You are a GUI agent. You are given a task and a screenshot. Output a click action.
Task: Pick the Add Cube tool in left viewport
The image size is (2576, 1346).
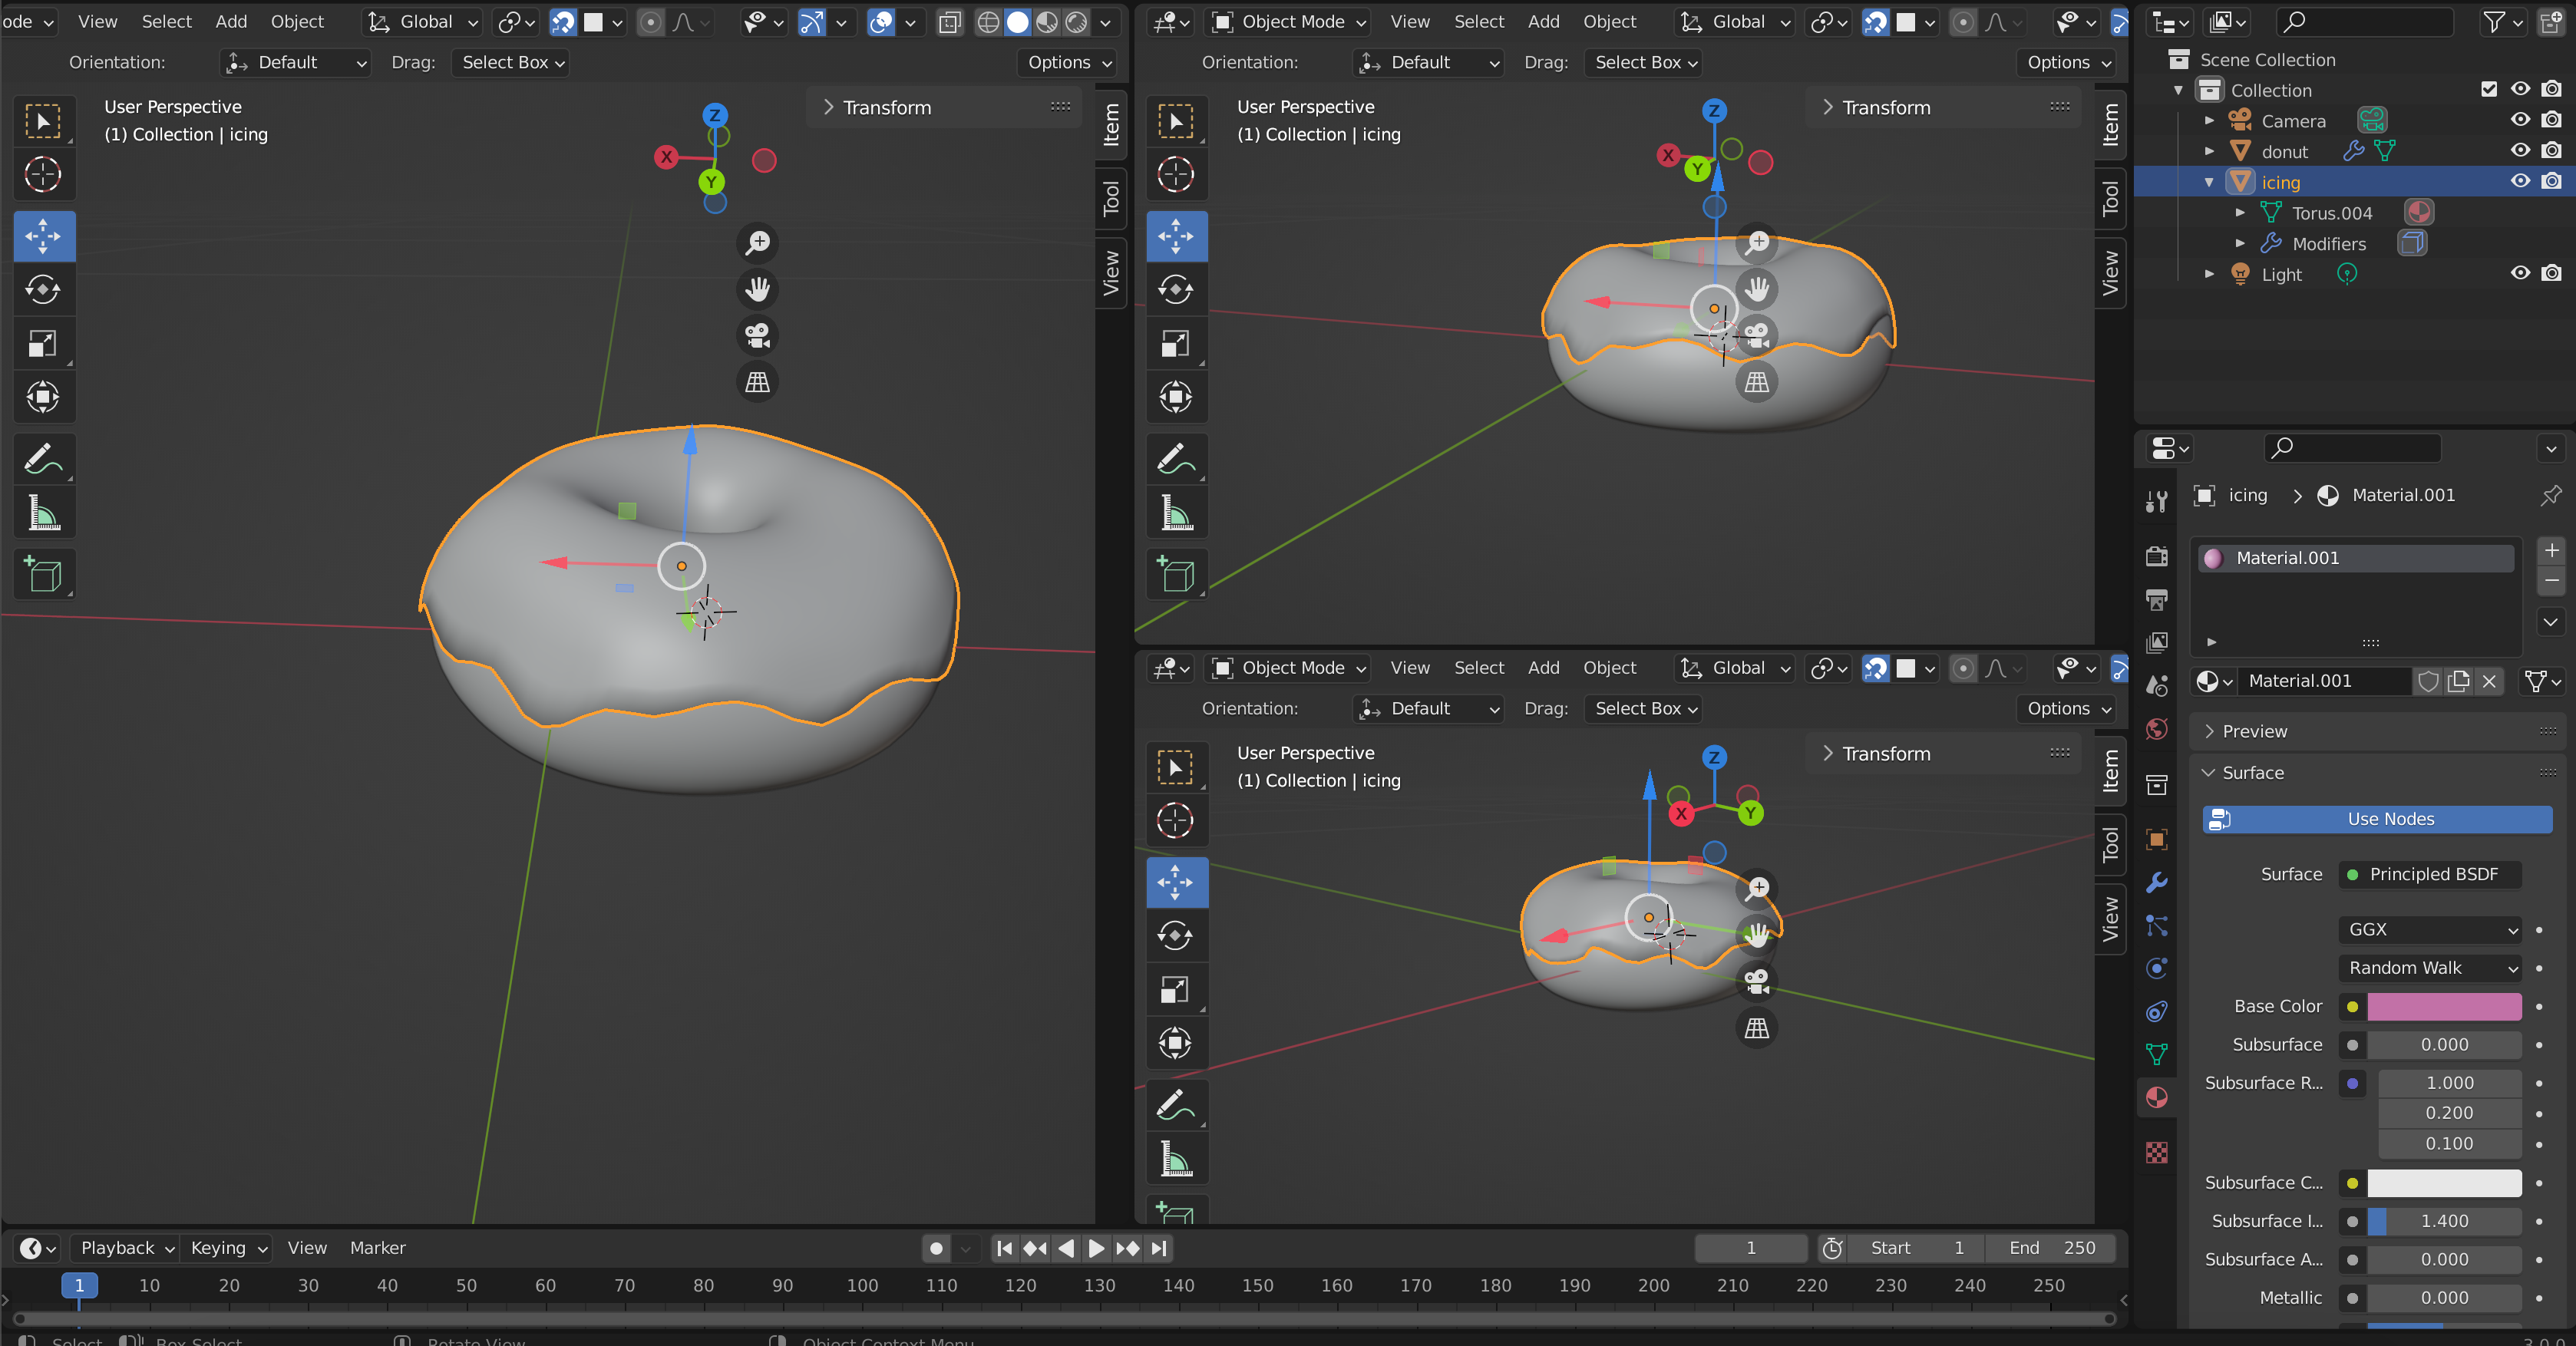click(x=43, y=574)
